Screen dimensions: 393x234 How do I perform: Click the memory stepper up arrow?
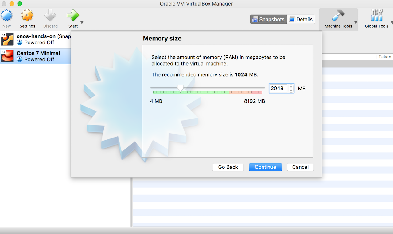(291, 86)
